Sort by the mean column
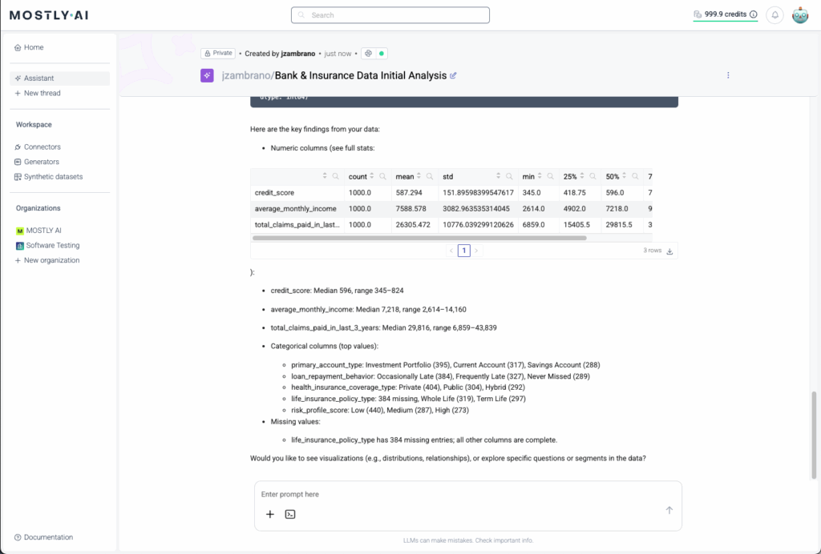The image size is (821, 554). click(419, 176)
